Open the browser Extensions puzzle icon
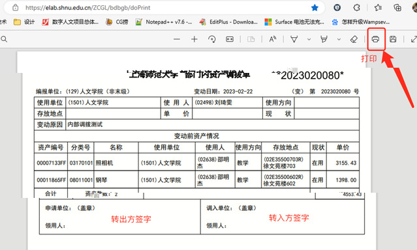The width and height of the screenshot is (417, 250). pyautogui.click(x=356, y=8)
